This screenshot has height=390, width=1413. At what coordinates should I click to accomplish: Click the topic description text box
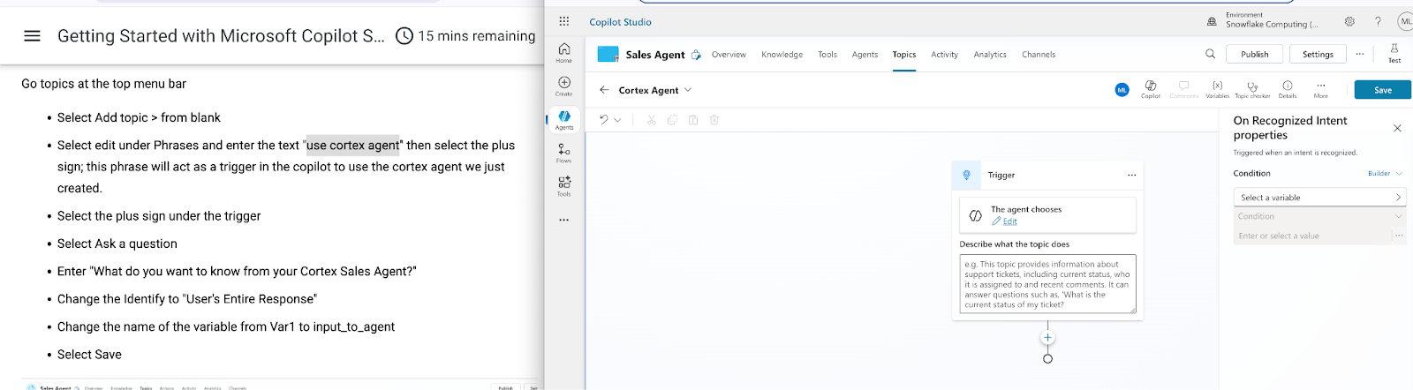[x=1047, y=284]
